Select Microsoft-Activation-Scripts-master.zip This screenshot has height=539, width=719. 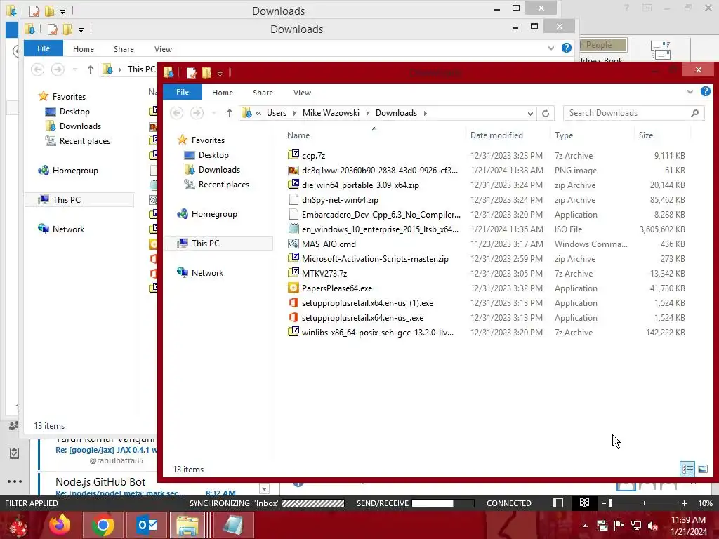tap(375, 259)
